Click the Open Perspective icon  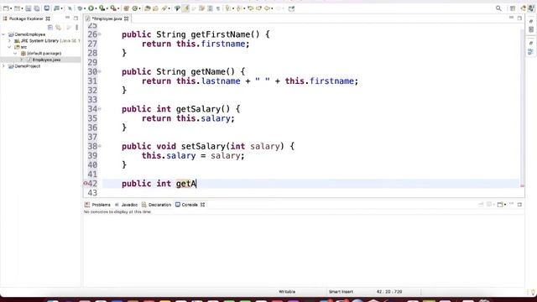coord(513,8)
